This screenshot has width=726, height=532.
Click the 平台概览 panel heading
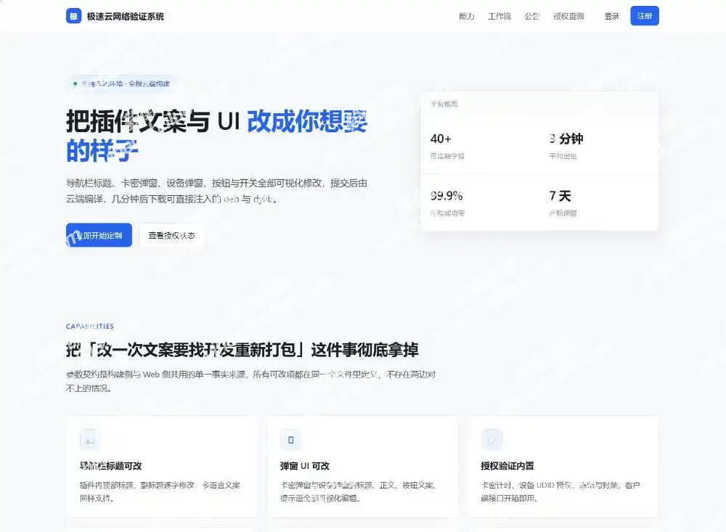coord(444,104)
